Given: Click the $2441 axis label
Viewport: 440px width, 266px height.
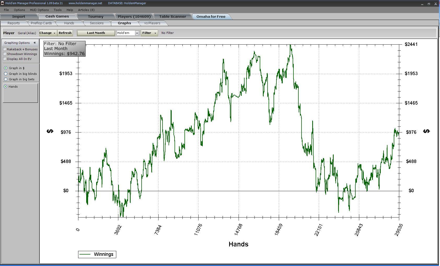Looking at the screenshot, I should click(x=411, y=44).
